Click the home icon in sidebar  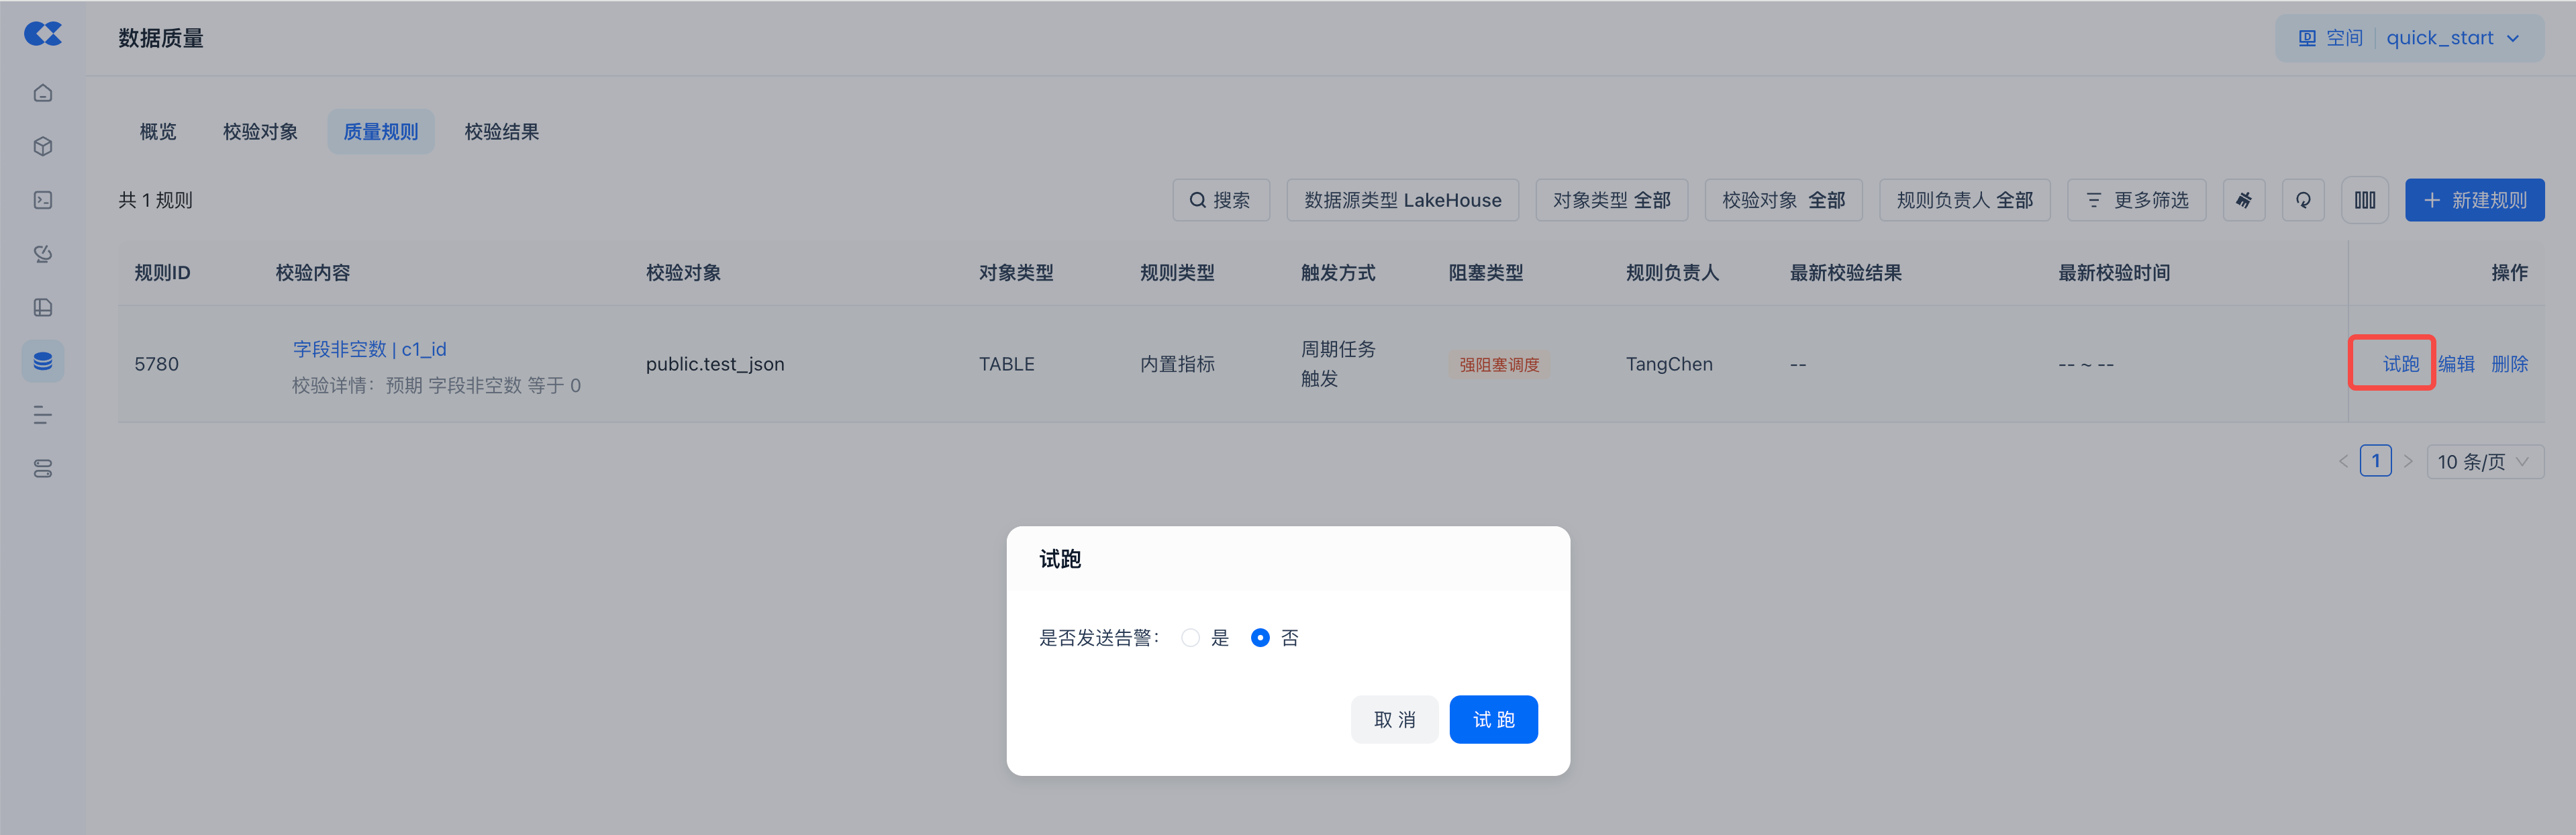[43, 93]
